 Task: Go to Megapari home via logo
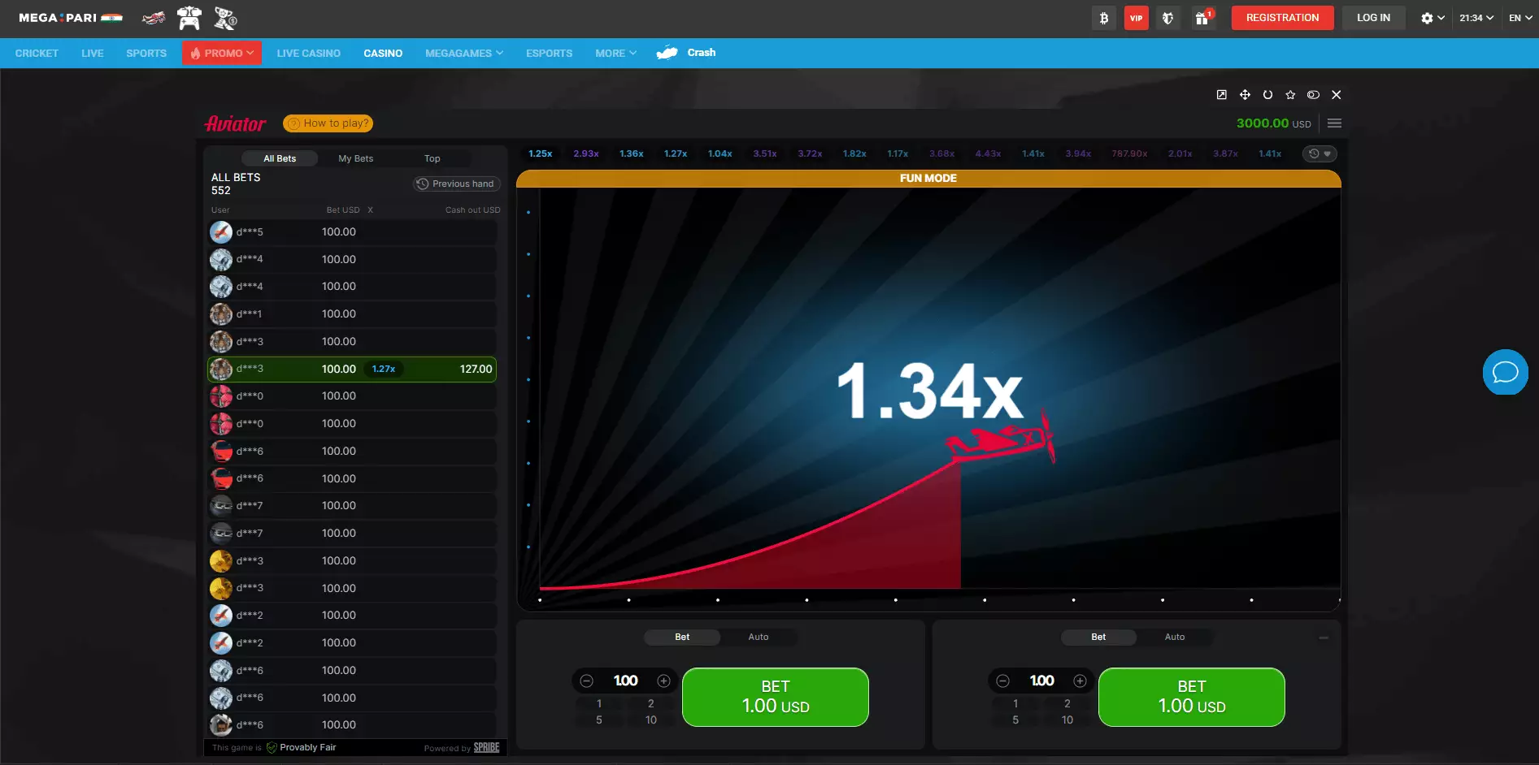[x=70, y=18]
